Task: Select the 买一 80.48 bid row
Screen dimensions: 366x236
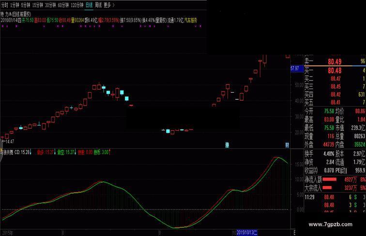Action: pyautogui.click(x=335, y=70)
